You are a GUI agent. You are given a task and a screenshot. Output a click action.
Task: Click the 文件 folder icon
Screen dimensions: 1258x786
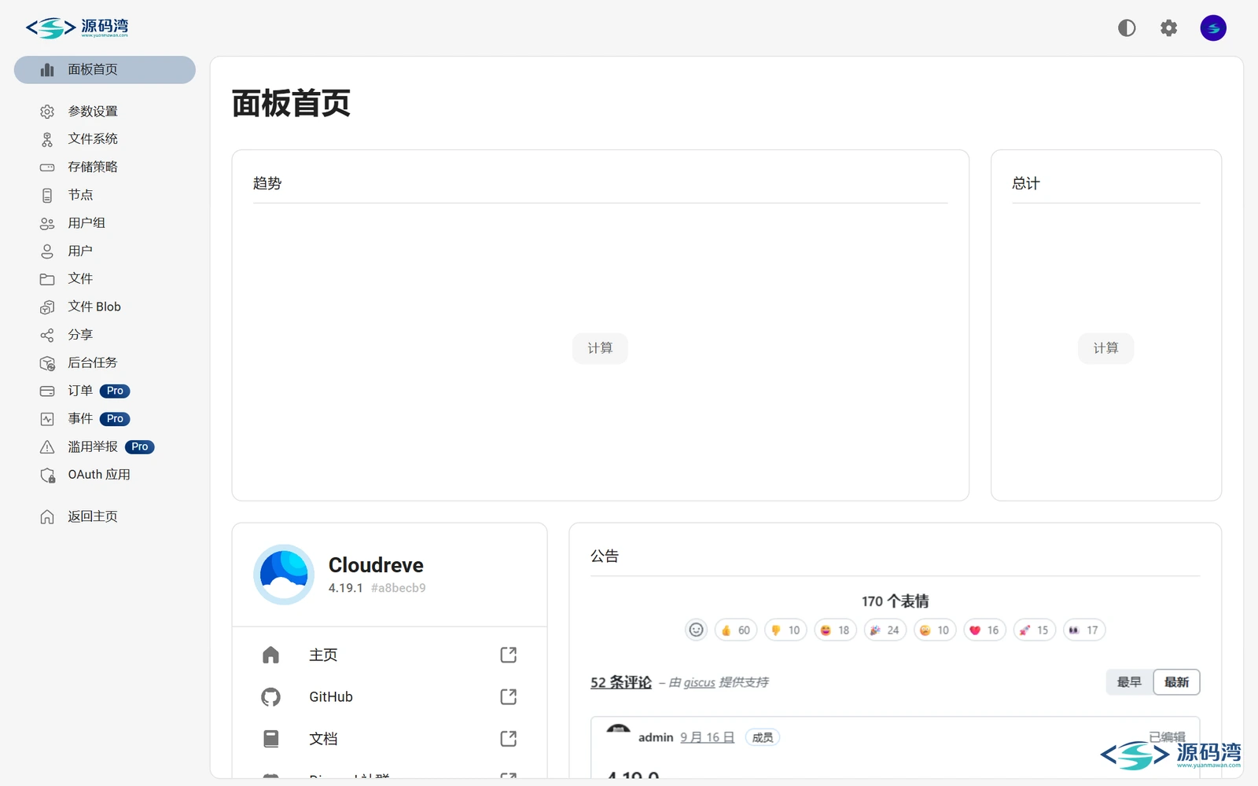(x=47, y=279)
